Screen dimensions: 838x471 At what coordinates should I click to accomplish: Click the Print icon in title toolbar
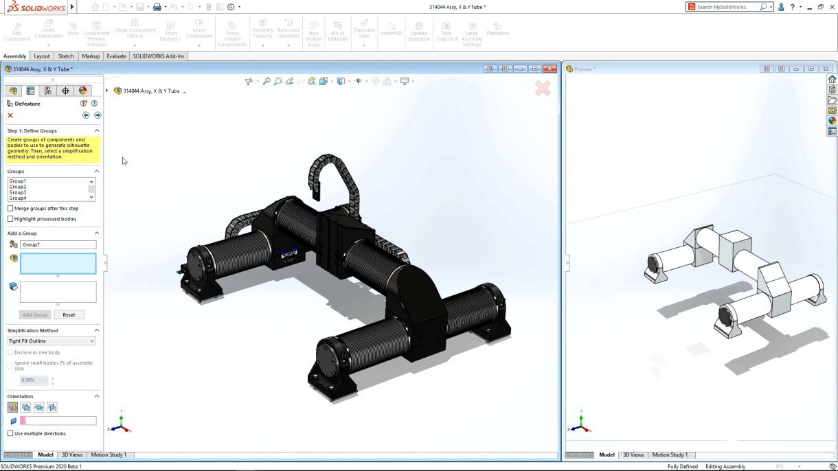157,7
